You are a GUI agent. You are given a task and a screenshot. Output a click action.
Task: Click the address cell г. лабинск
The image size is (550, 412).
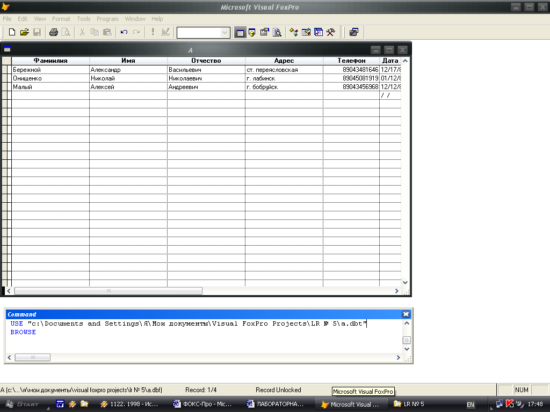point(284,78)
